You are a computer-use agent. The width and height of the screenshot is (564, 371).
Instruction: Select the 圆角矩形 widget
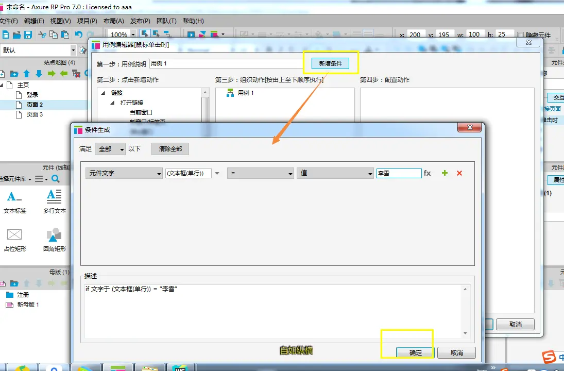(x=54, y=240)
